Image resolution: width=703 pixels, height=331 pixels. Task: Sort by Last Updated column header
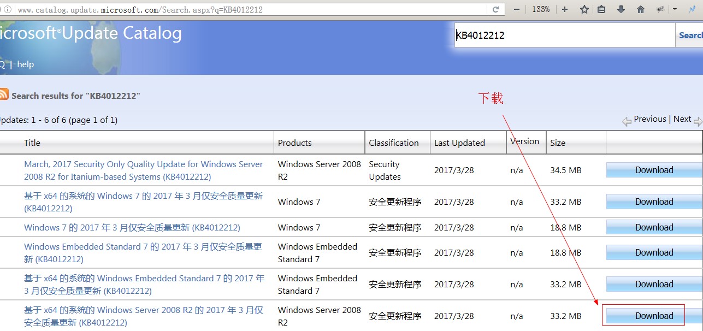(459, 143)
